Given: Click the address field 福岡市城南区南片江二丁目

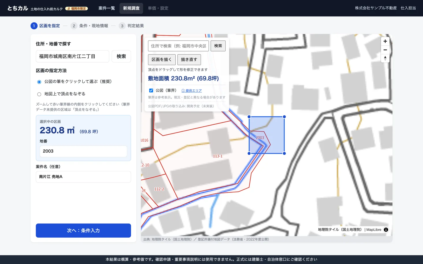Looking at the screenshot, I should coord(73,56).
